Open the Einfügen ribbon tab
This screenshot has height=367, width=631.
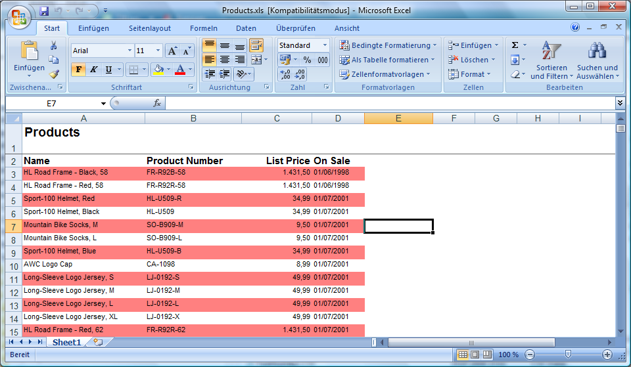tap(93, 28)
